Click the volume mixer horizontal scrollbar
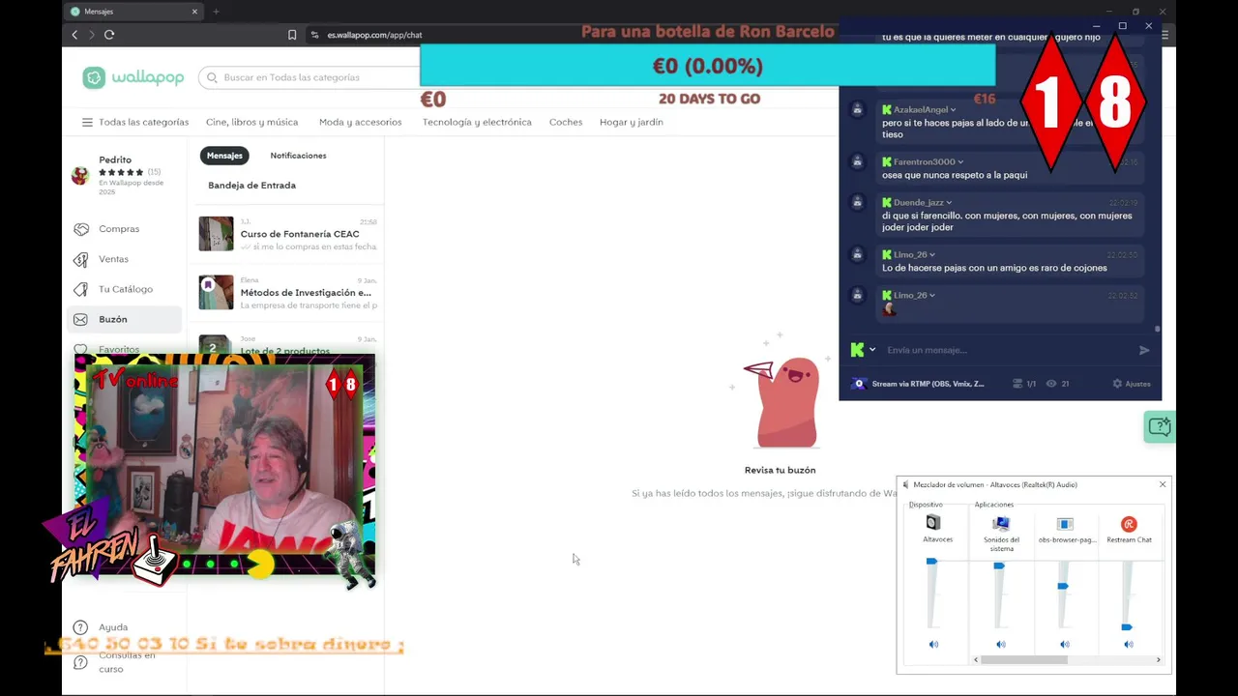The height and width of the screenshot is (696, 1238). [1023, 660]
